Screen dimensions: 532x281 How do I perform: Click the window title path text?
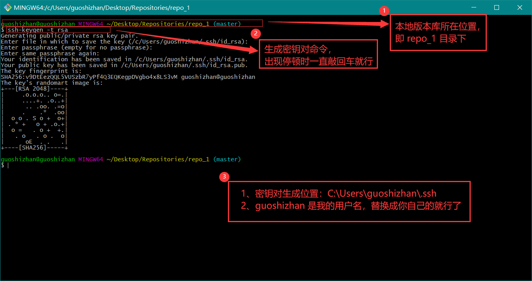102,7
